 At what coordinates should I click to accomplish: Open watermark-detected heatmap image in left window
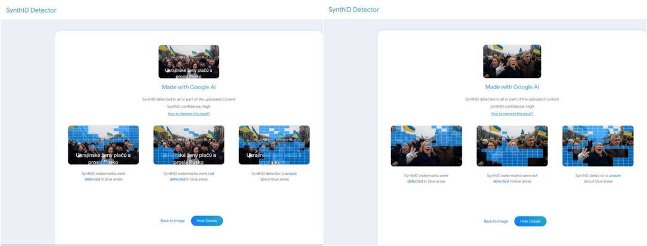(x=104, y=145)
